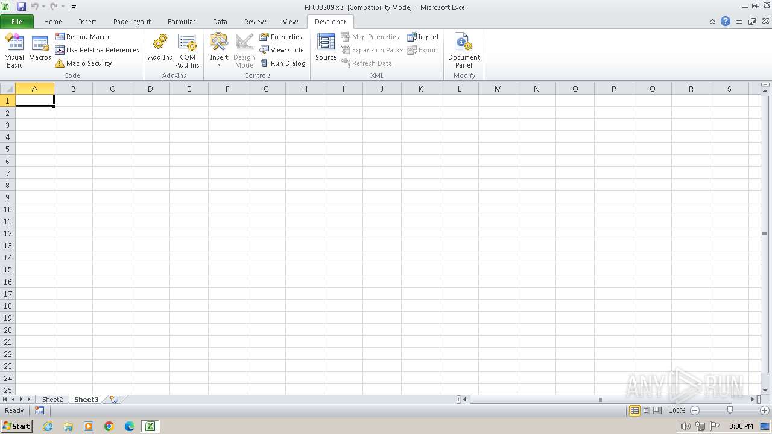This screenshot has width=772, height=434.
Task: Select column D header
Action: click(x=150, y=89)
